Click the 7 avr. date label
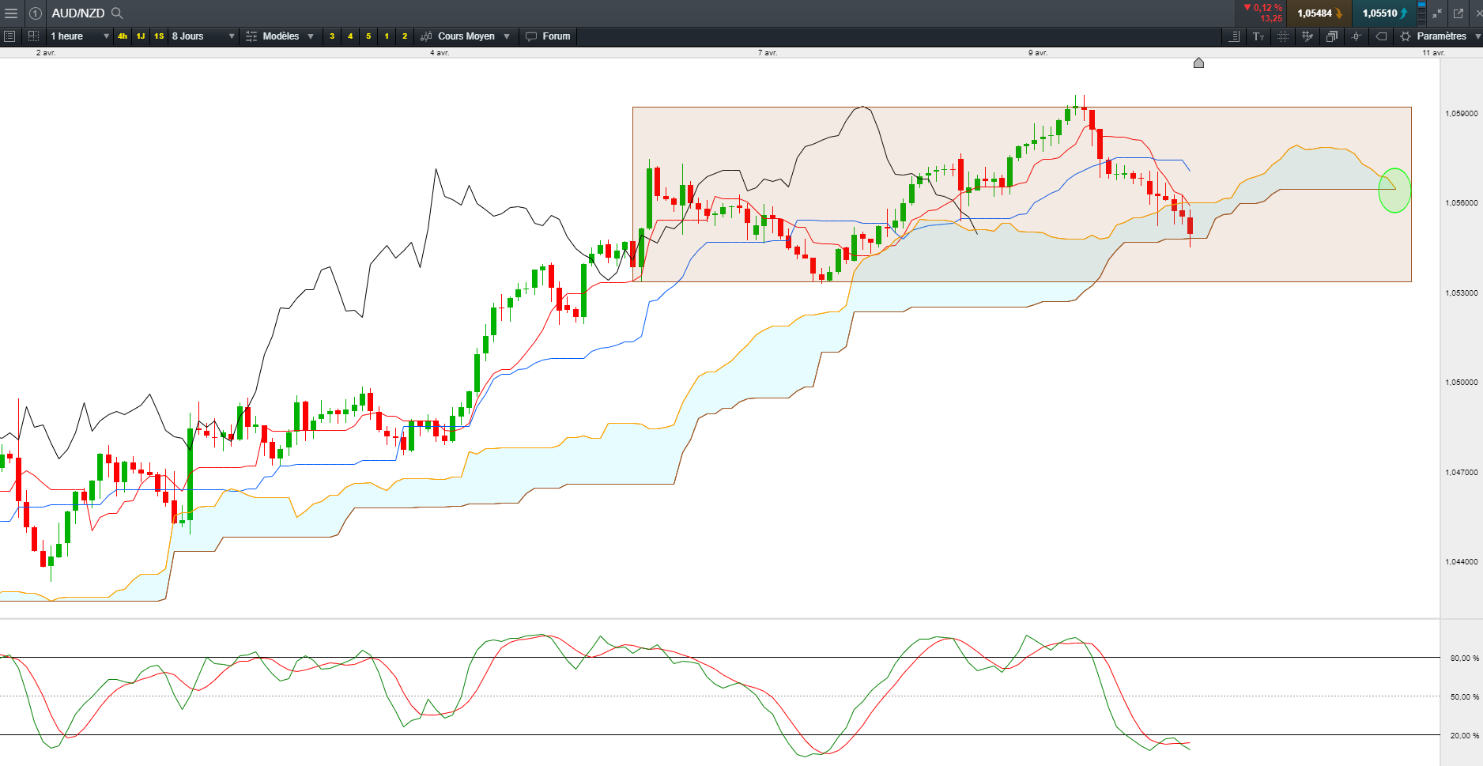This screenshot has height=766, width=1483. point(768,53)
